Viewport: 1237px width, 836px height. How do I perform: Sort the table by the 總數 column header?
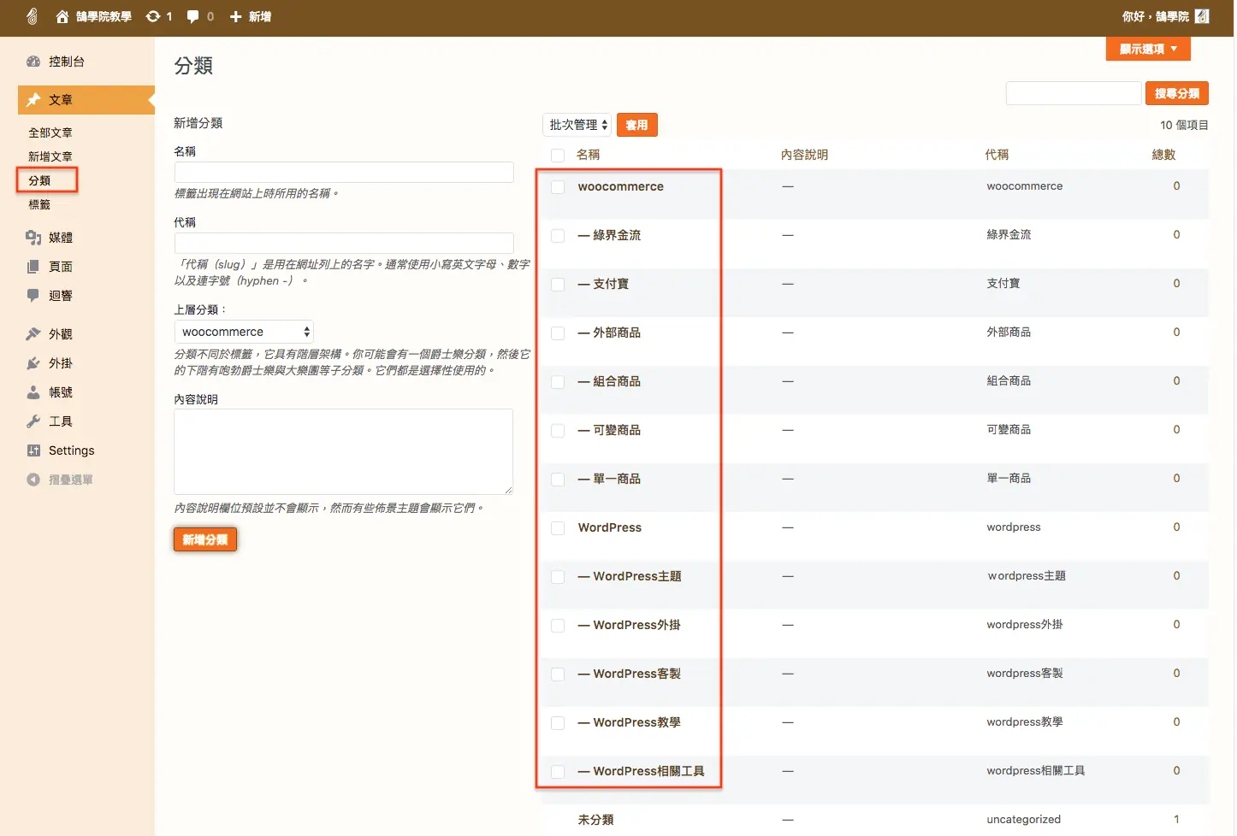1163,155
